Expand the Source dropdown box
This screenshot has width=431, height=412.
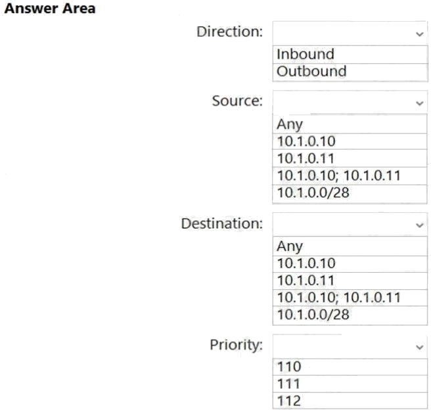tap(350, 102)
